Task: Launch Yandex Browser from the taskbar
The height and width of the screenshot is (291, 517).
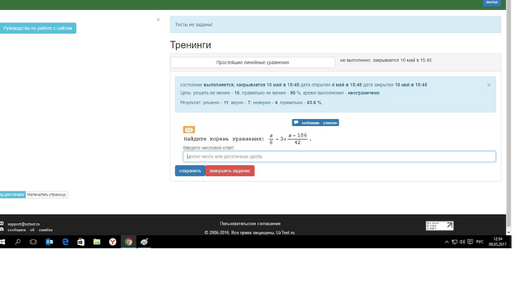Action: (113, 242)
